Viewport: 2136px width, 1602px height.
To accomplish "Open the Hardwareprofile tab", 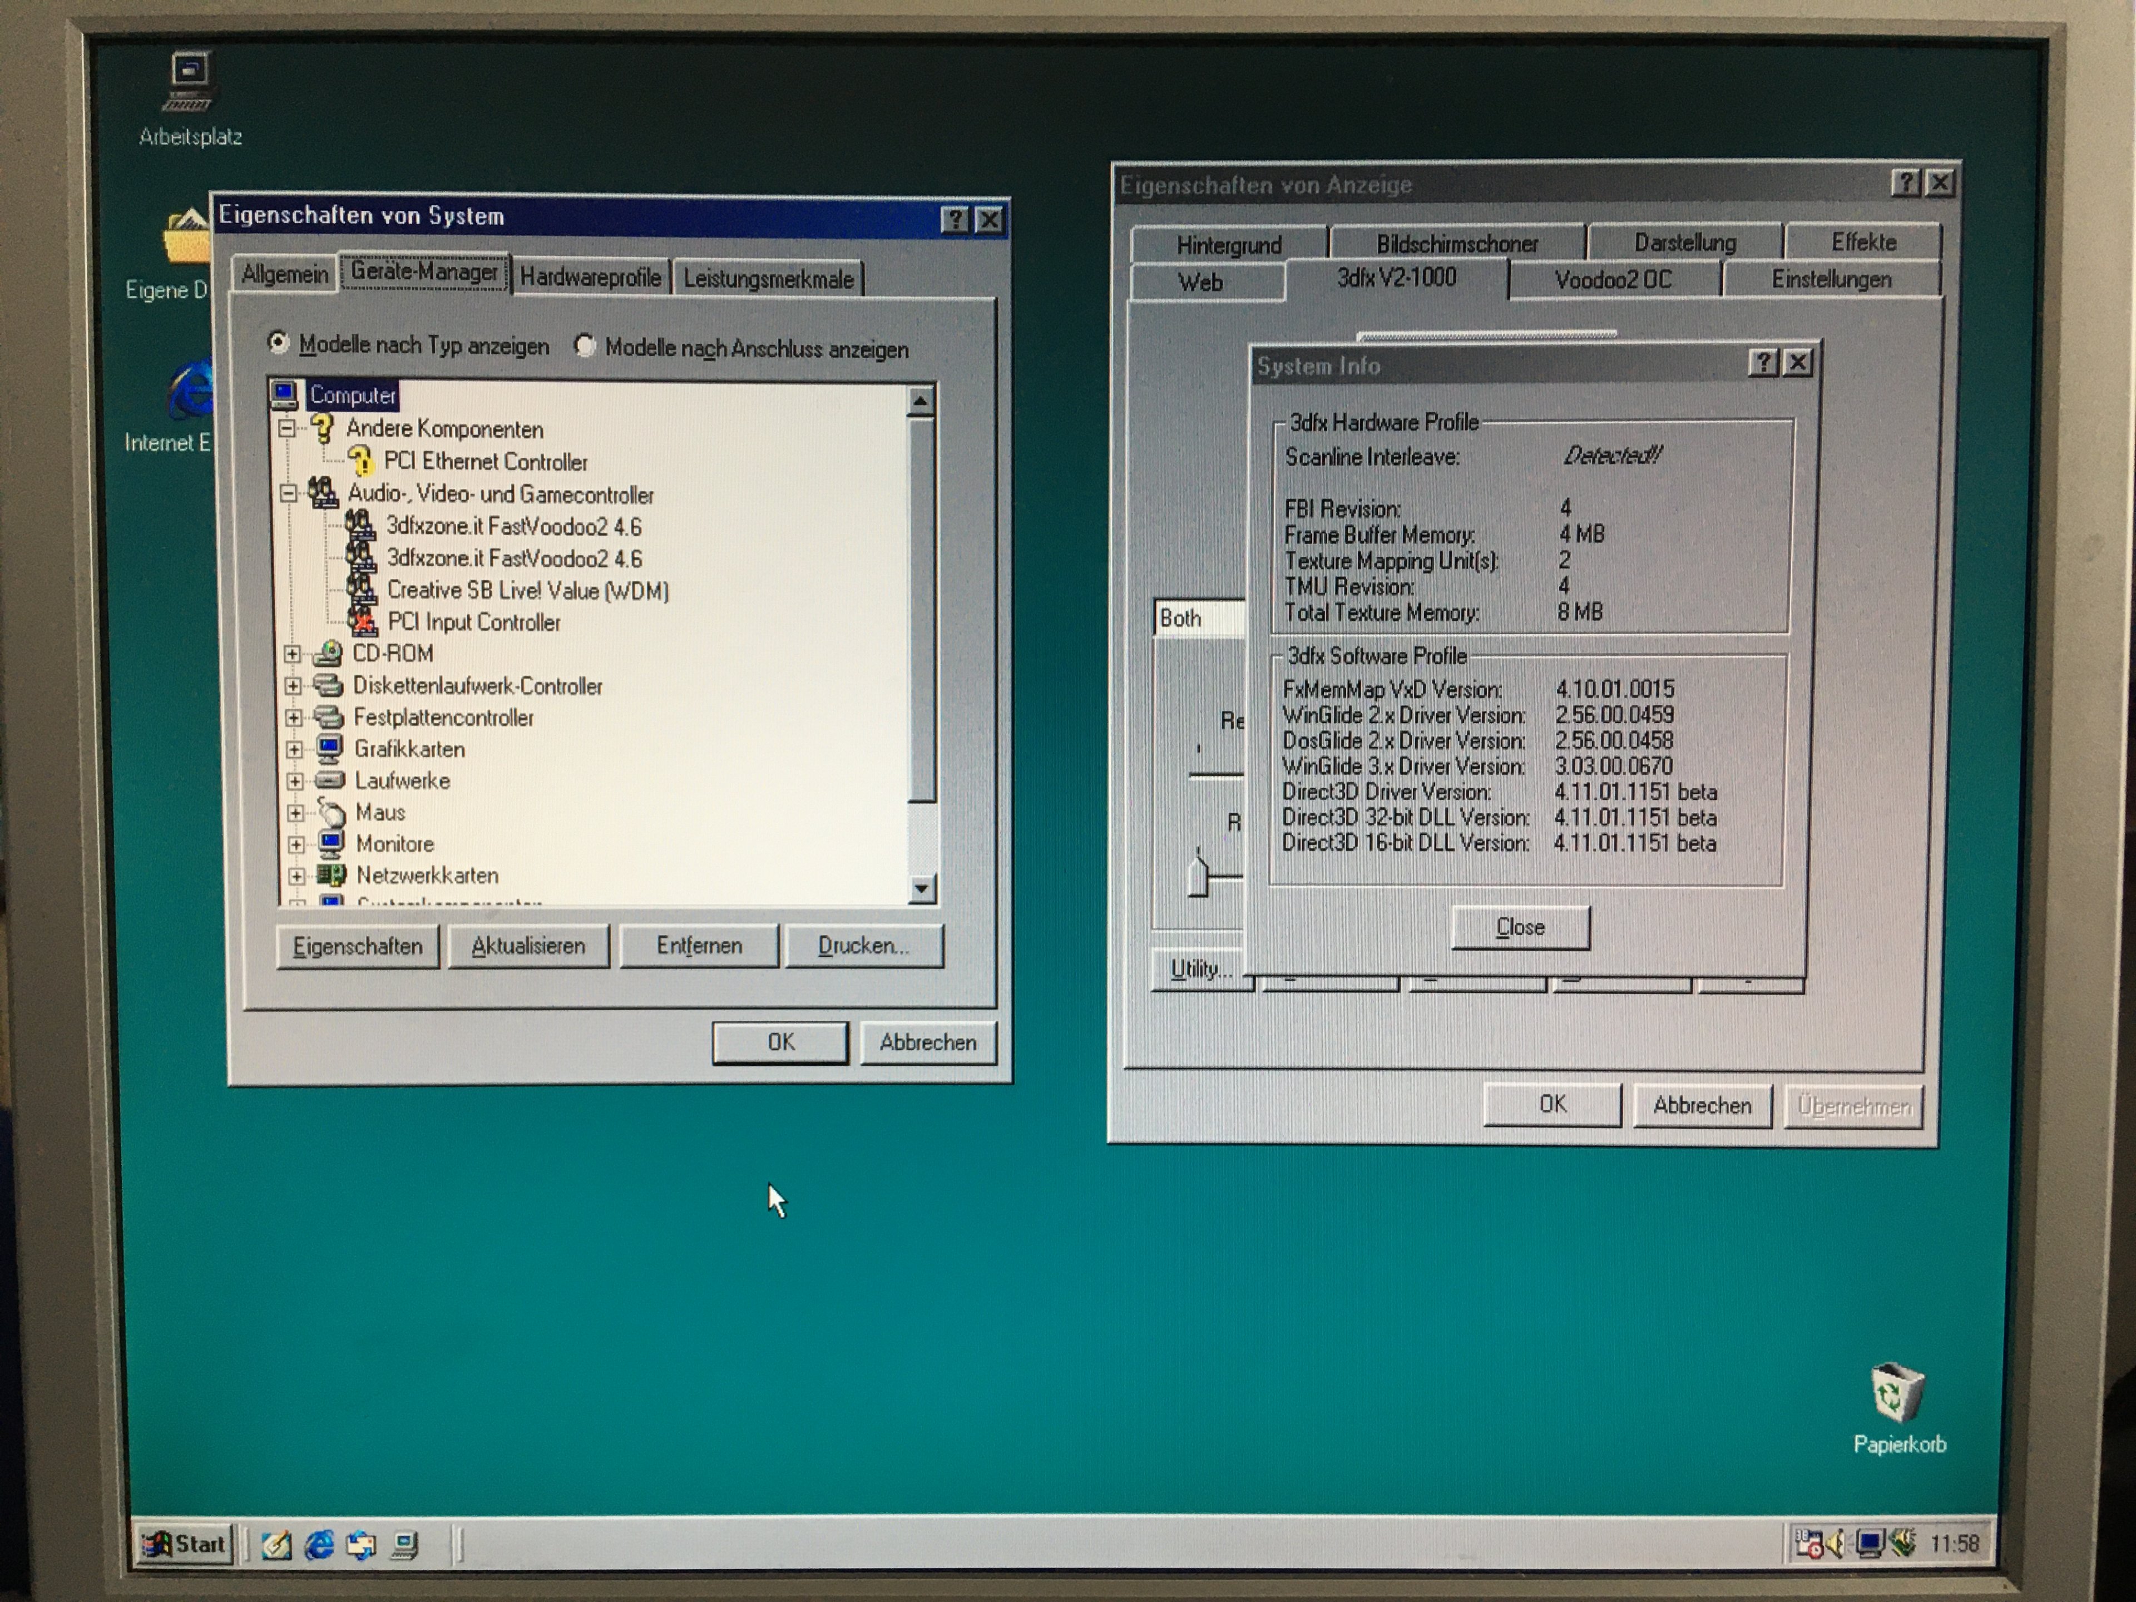I will coord(590,277).
